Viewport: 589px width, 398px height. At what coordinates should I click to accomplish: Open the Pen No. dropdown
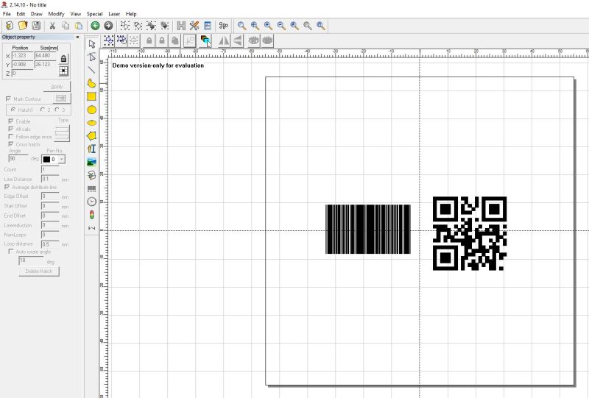click(x=62, y=159)
